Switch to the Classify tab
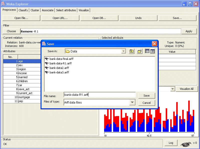200x149 pixels. pyautogui.click(x=23, y=10)
